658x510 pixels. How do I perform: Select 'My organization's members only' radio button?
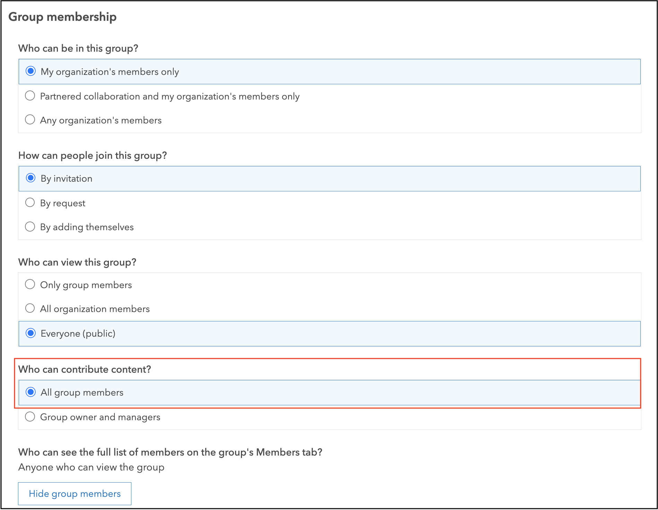(x=31, y=71)
